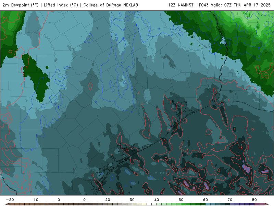Viewport: 274px width, 206px height.
Task: Click the "80" colorbar scale label
Action: click(254, 200)
